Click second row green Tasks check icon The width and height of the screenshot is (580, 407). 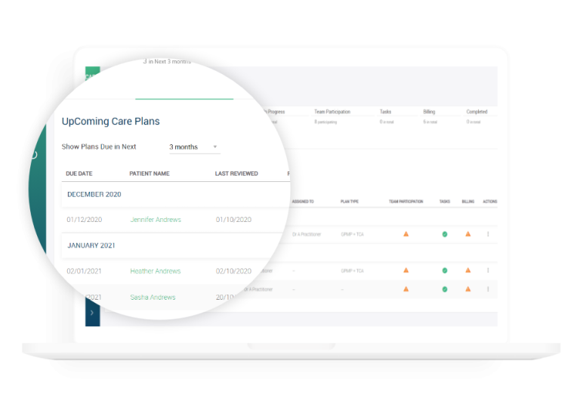(x=445, y=270)
